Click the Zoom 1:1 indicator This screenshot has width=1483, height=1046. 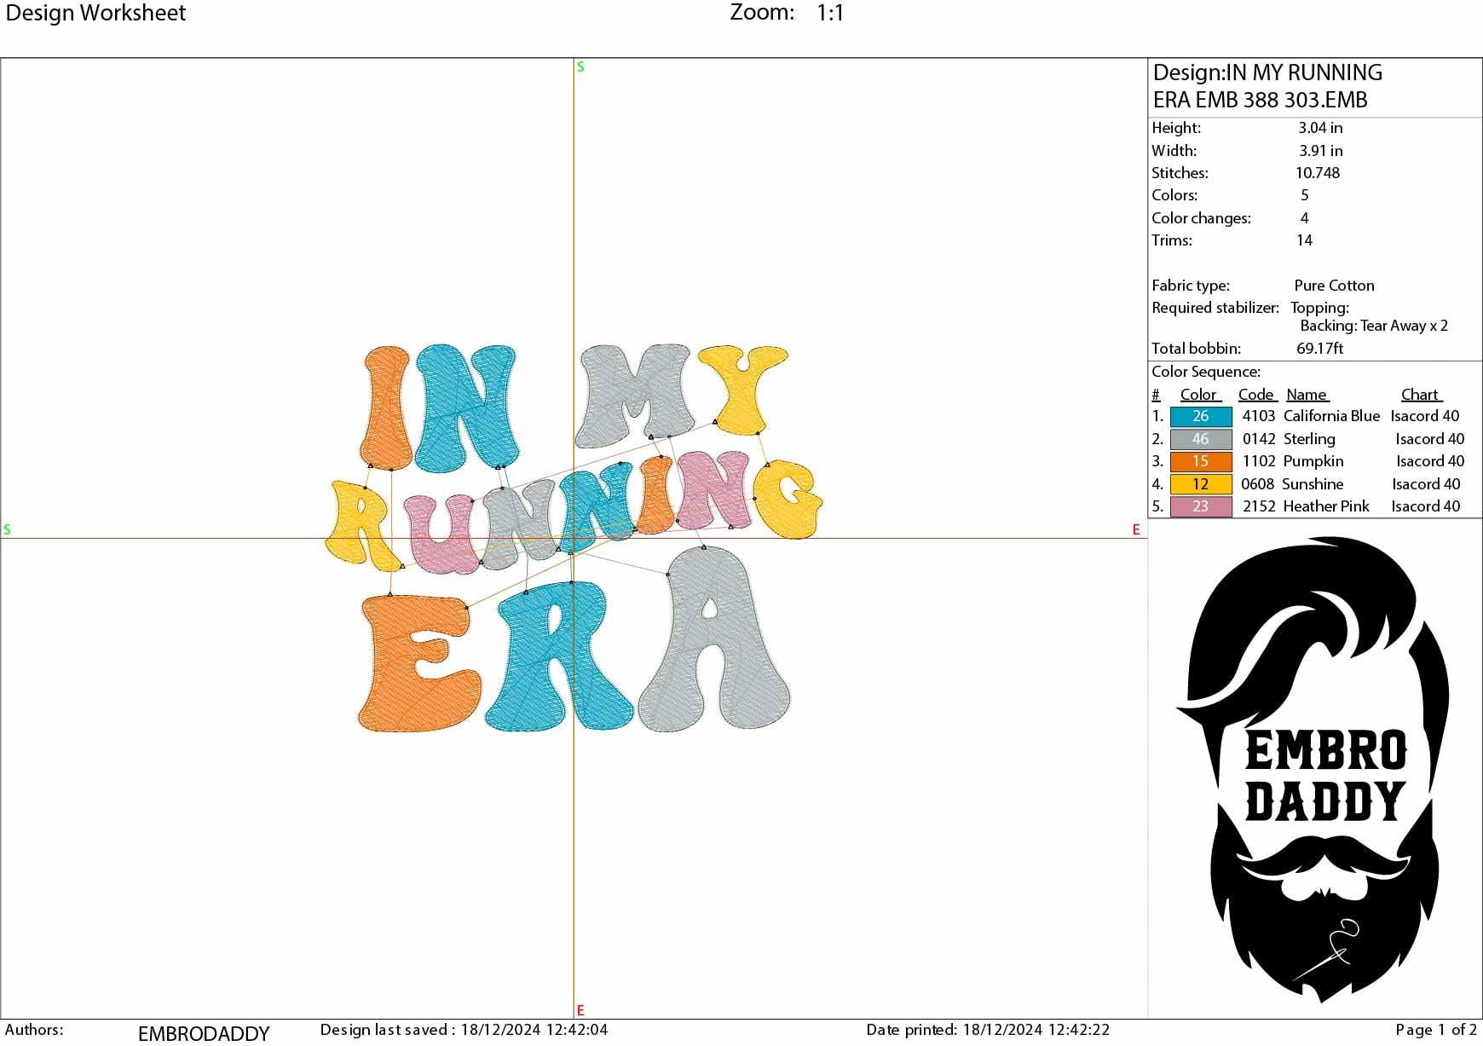coord(784,13)
